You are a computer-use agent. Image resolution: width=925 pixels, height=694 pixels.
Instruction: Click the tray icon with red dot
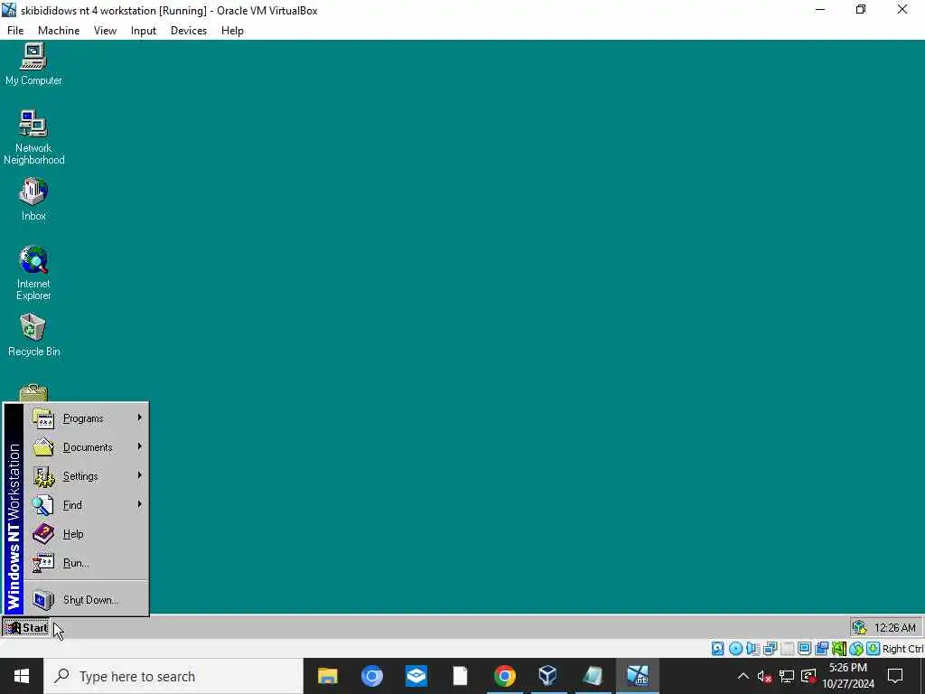pyautogui.click(x=808, y=676)
